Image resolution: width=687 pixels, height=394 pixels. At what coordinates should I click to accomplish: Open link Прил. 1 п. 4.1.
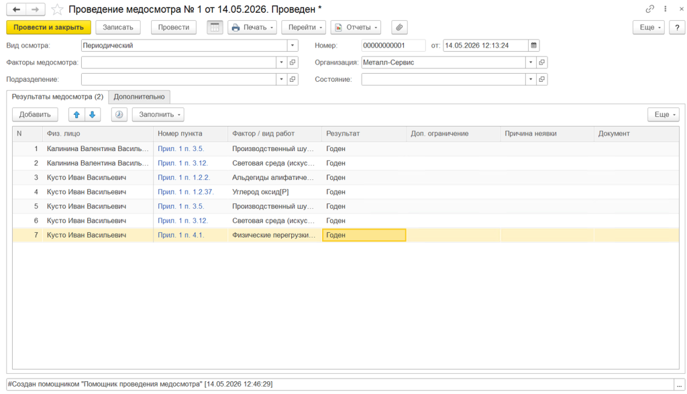[x=181, y=236]
